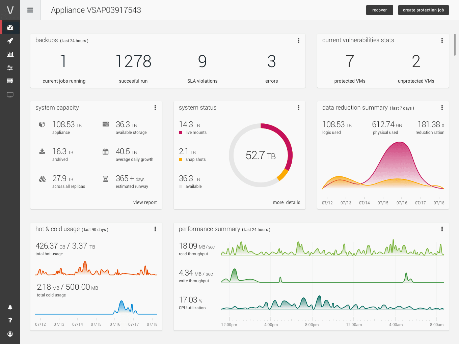Open the performance summary options menu
Screen dimensions: 459x344
coord(442,229)
